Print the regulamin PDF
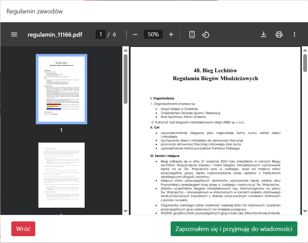The height and width of the screenshot is (243, 308). coord(279,35)
